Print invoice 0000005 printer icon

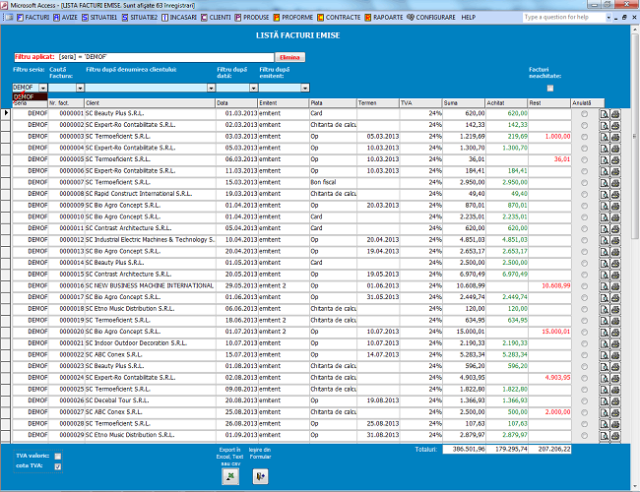click(615, 160)
